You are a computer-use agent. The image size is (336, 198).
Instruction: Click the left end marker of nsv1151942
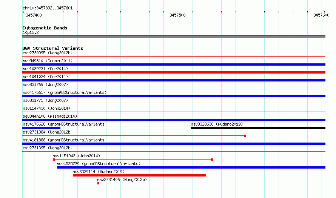[54, 160]
